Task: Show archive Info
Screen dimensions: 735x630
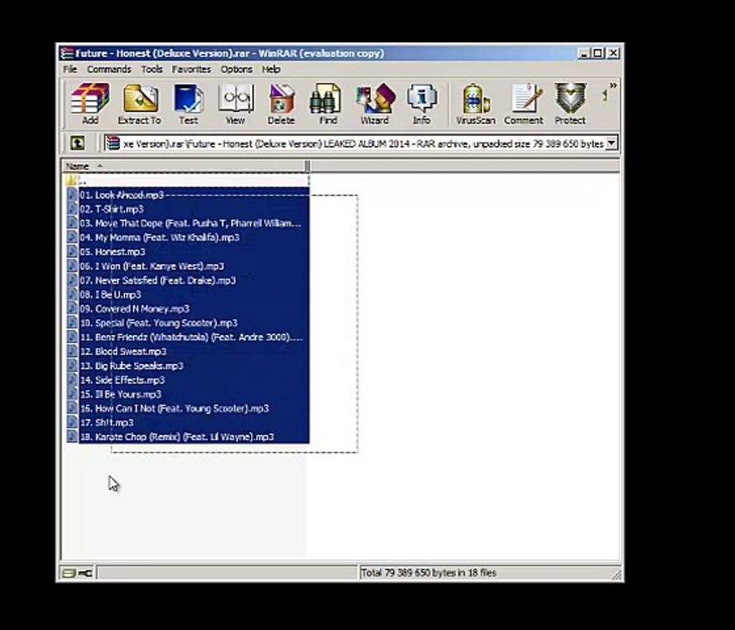Action: (x=422, y=104)
